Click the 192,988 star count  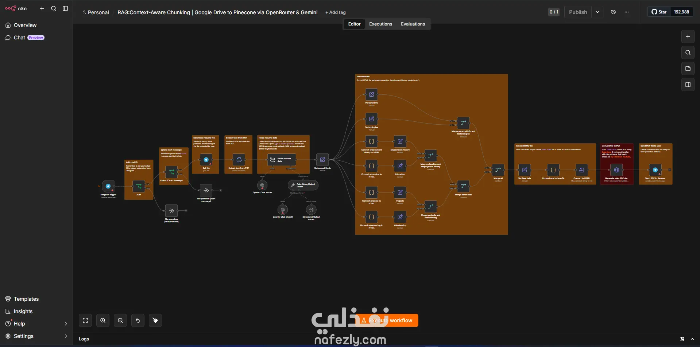pos(681,12)
